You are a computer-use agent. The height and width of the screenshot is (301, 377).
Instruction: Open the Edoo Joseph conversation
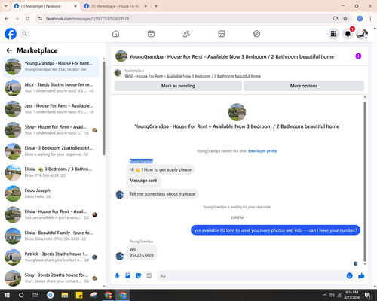(51, 193)
